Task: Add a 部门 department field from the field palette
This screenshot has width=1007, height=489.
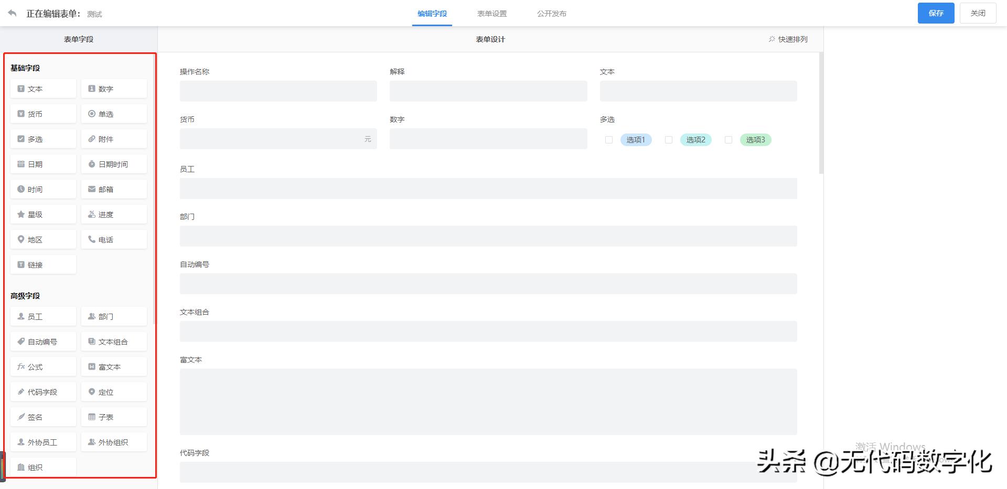Action: (114, 317)
